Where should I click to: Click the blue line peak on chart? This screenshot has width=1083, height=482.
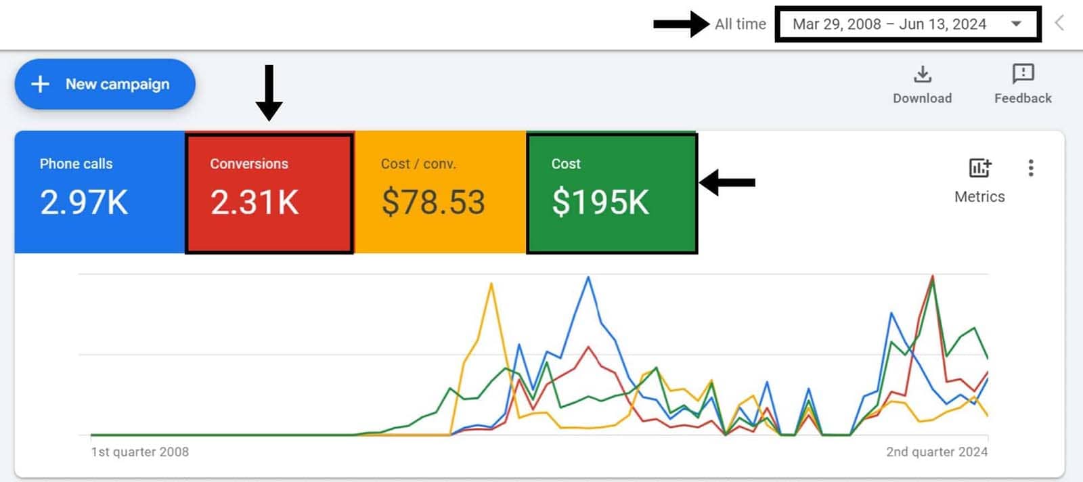pos(588,278)
